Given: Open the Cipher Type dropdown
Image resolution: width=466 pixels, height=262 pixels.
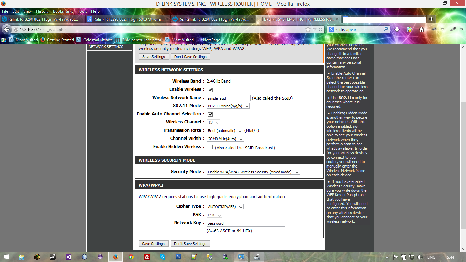Looking at the screenshot, I should pos(225,207).
